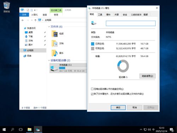177x133 pixels.
Task: Click the drive properties taskbar icon
Action: (x=38, y=130)
